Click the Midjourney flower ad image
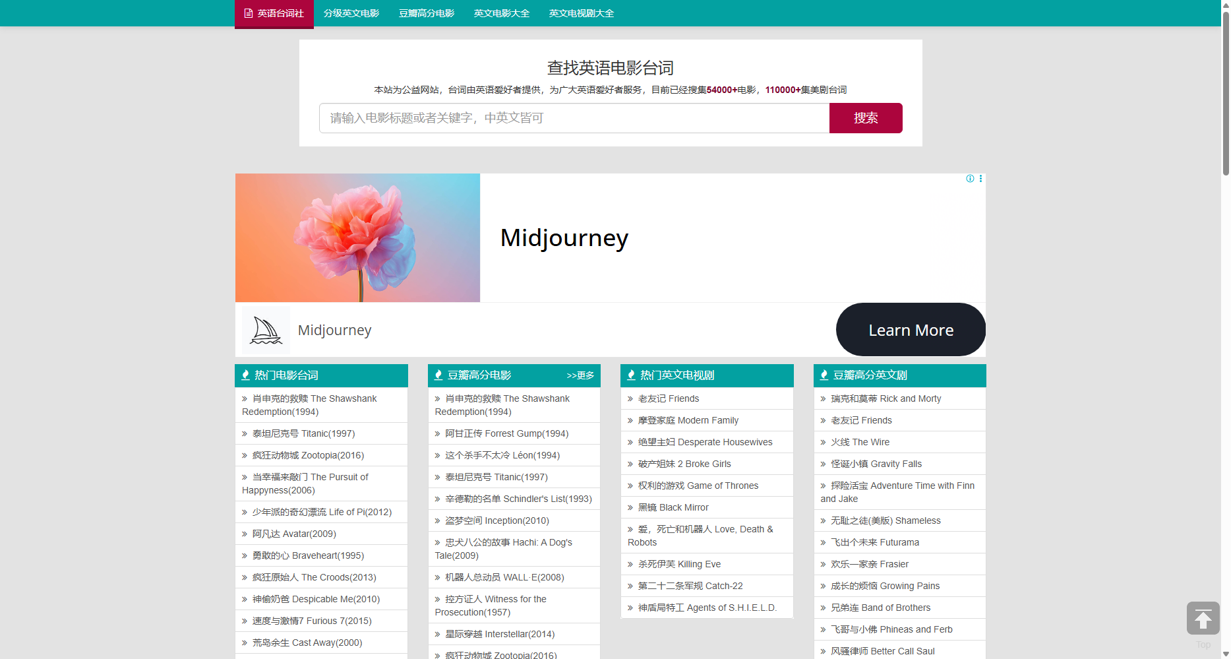Screen dimensions: 1231x659 pyautogui.click(x=357, y=237)
